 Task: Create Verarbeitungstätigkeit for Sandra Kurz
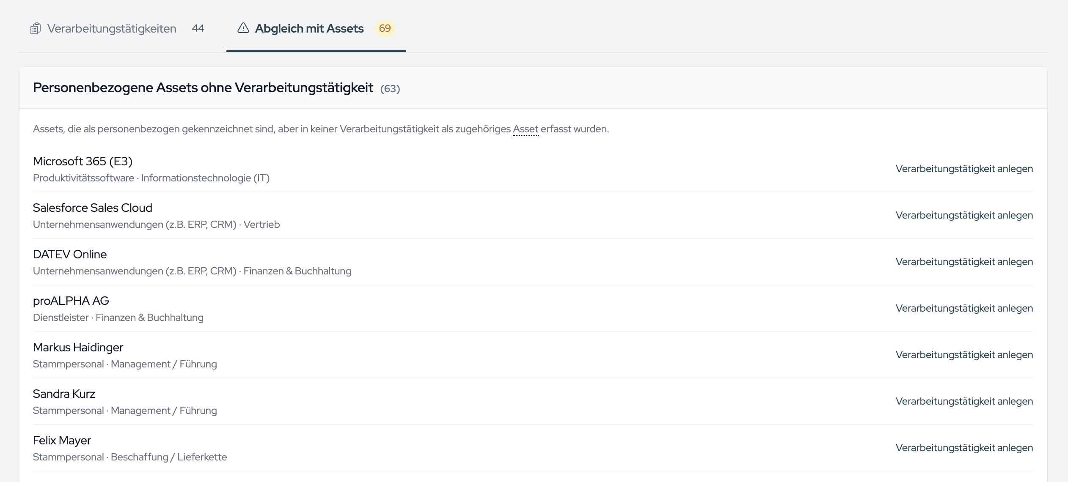(x=964, y=401)
